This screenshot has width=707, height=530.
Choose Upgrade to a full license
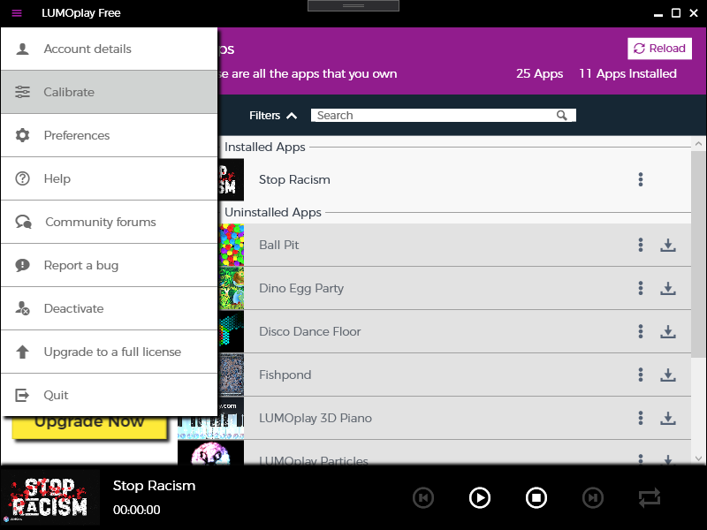point(109,352)
